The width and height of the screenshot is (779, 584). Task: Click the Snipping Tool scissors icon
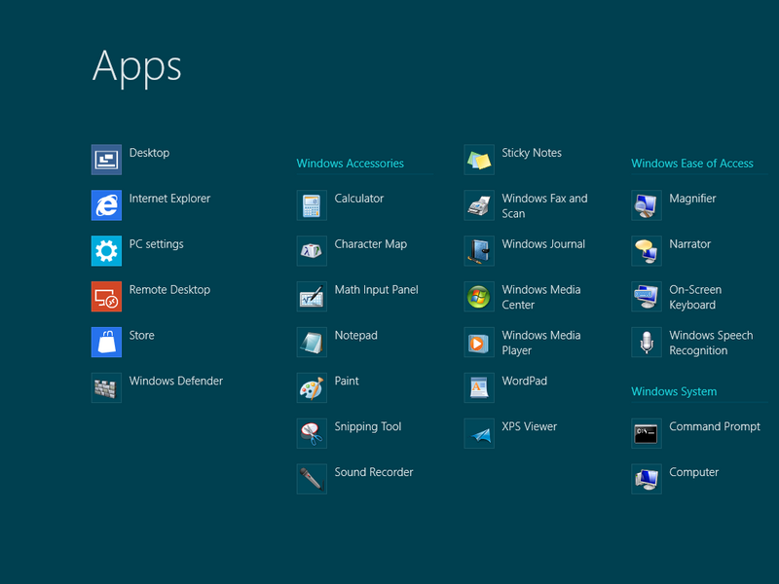312,434
